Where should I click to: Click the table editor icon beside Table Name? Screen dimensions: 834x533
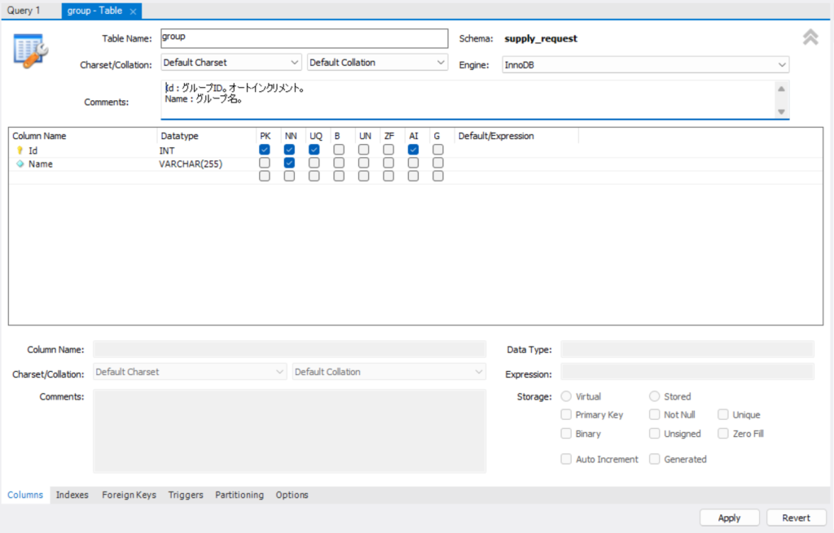pos(31,50)
